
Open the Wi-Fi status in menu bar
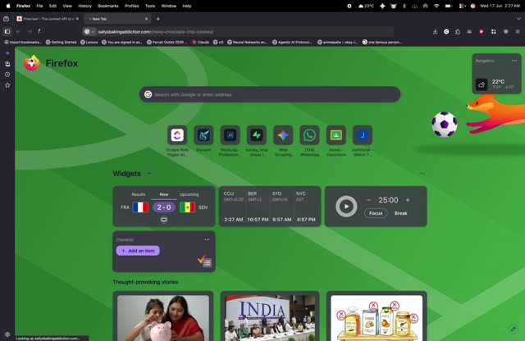coord(436,6)
